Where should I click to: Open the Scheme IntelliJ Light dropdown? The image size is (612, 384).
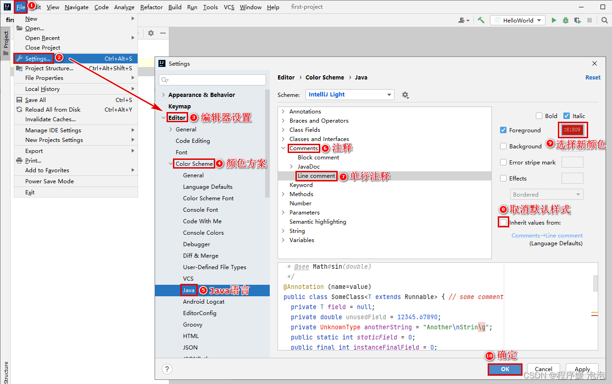tap(350, 95)
